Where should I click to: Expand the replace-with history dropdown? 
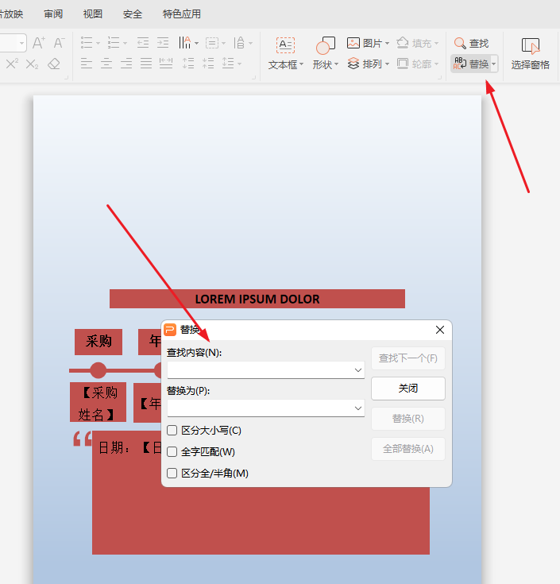tap(358, 408)
